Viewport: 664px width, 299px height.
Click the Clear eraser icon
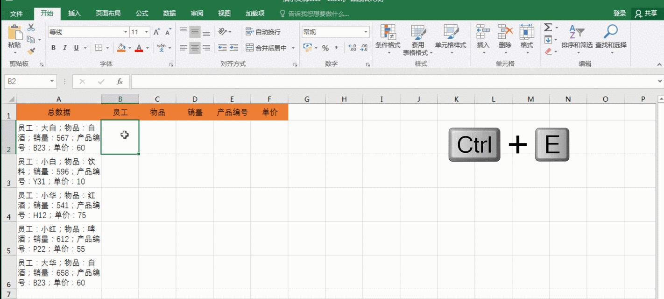pyautogui.click(x=548, y=51)
